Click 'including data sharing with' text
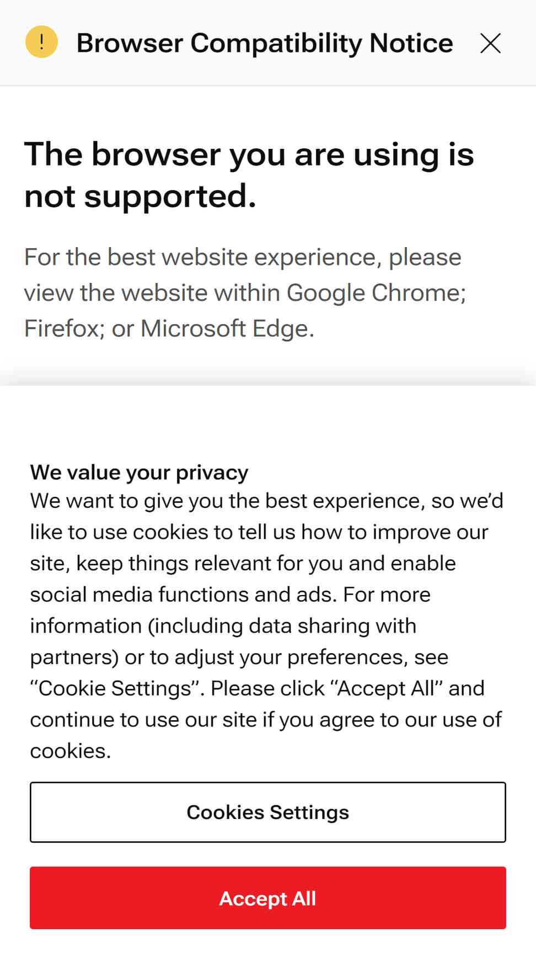This screenshot has width=536, height=953. click(282, 627)
